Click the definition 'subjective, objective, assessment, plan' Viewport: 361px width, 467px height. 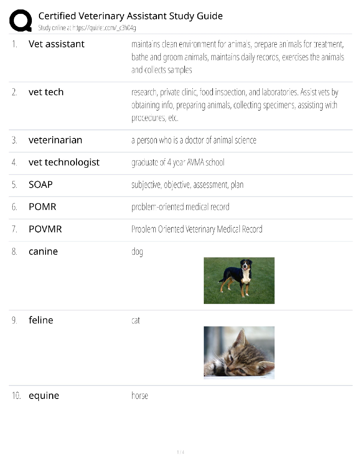point(187,185)
